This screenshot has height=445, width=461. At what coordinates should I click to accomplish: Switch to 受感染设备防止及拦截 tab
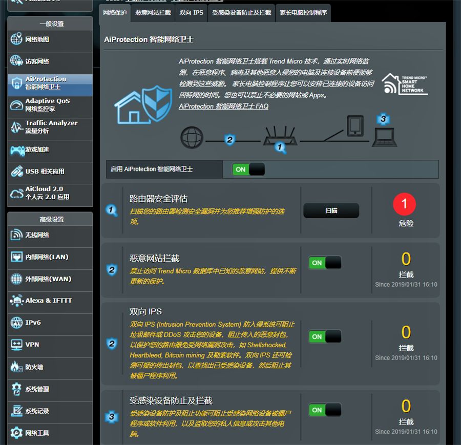pos(242,13)
